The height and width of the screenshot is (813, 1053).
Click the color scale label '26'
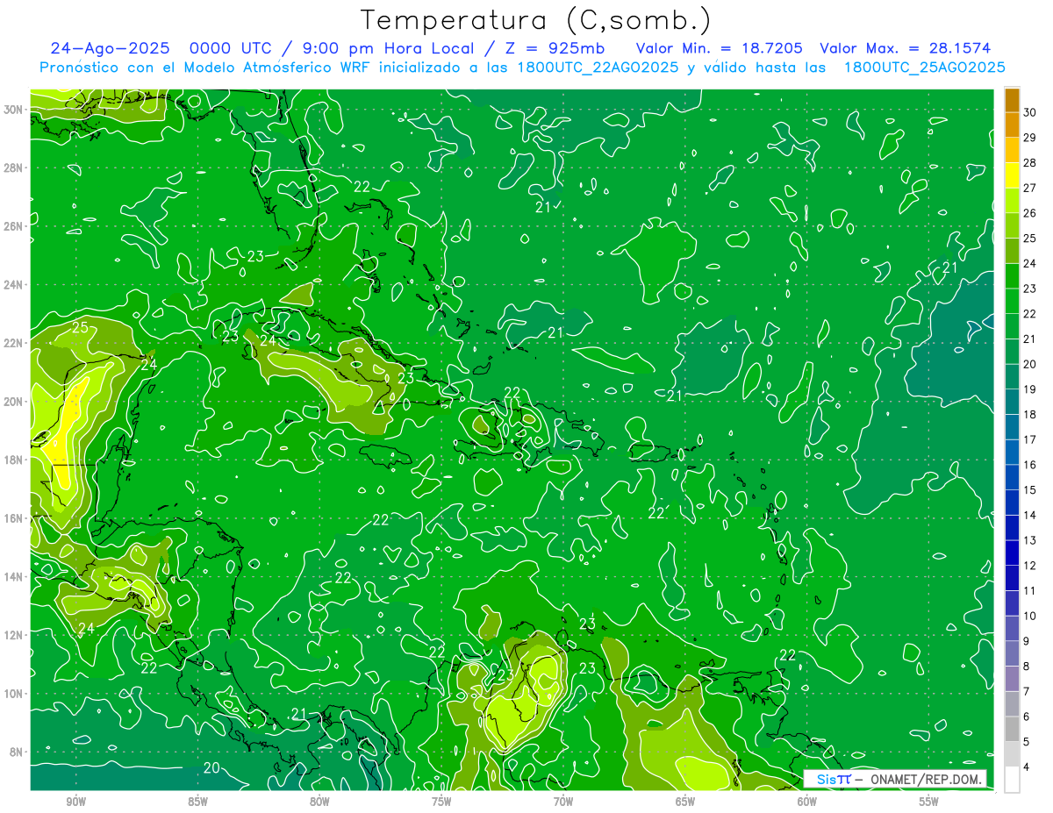pyautogui.click(x=1029, y=212)
